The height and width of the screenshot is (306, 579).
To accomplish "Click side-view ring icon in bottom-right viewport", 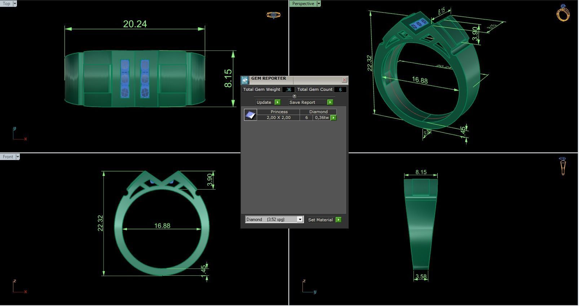I will 563,166.
